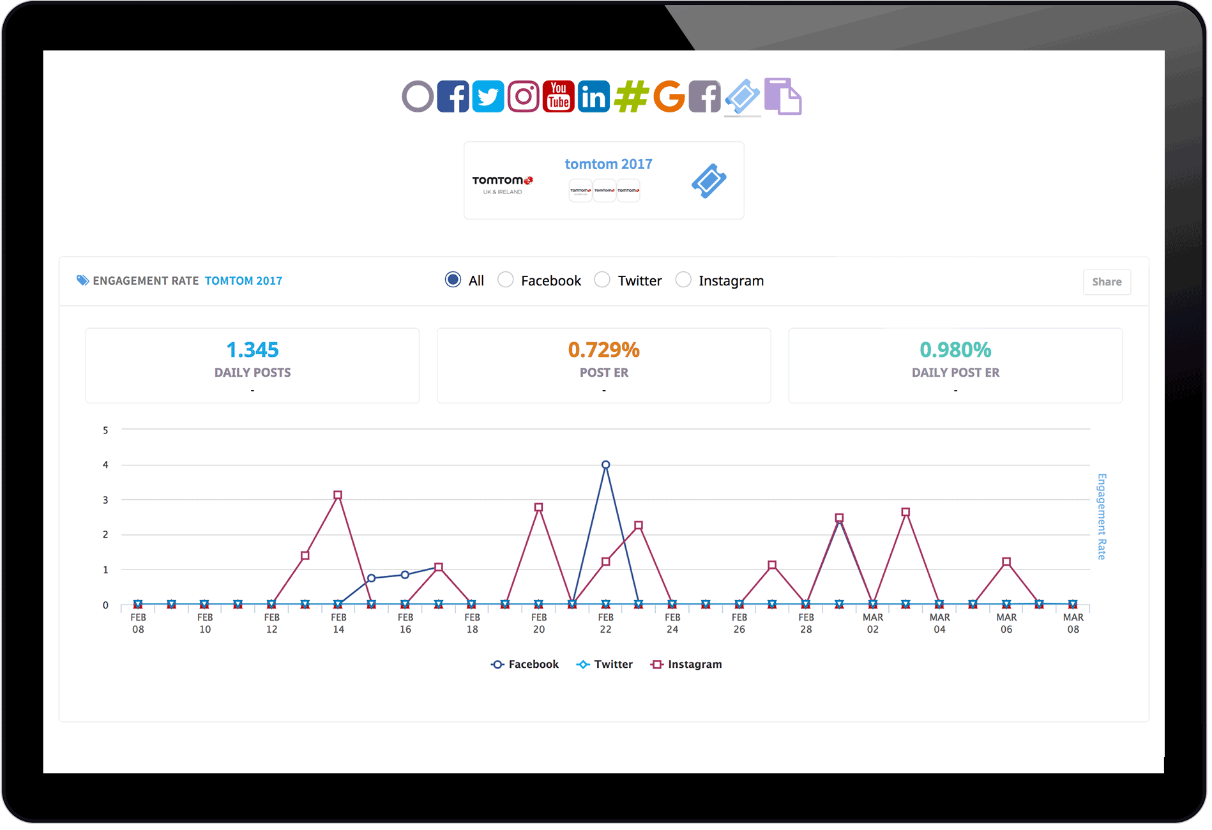
Task: Click Facebook peak point on Feb 22
Action: click(606, 465)
